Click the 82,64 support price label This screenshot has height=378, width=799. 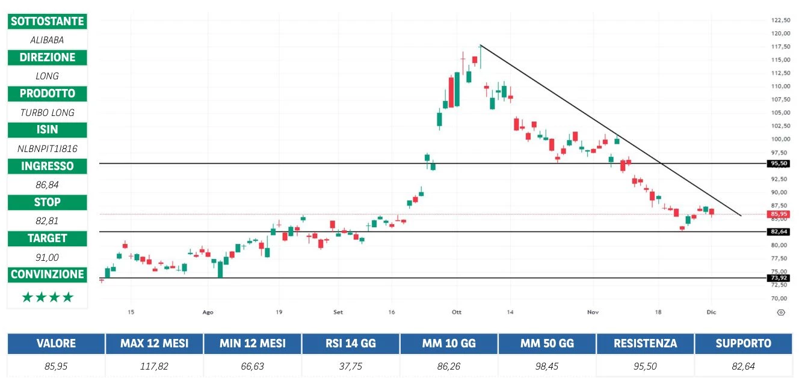point(779,231)
